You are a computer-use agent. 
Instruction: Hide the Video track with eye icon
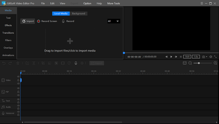tap(18, 77)
